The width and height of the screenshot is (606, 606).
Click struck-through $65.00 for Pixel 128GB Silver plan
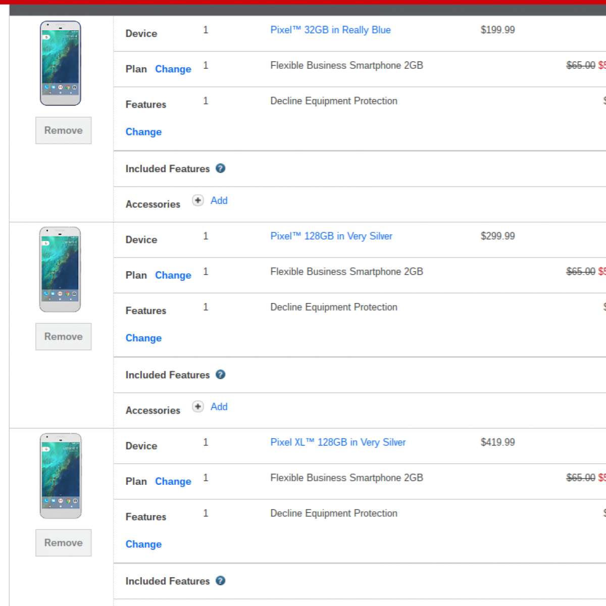(x=581, y=271)
